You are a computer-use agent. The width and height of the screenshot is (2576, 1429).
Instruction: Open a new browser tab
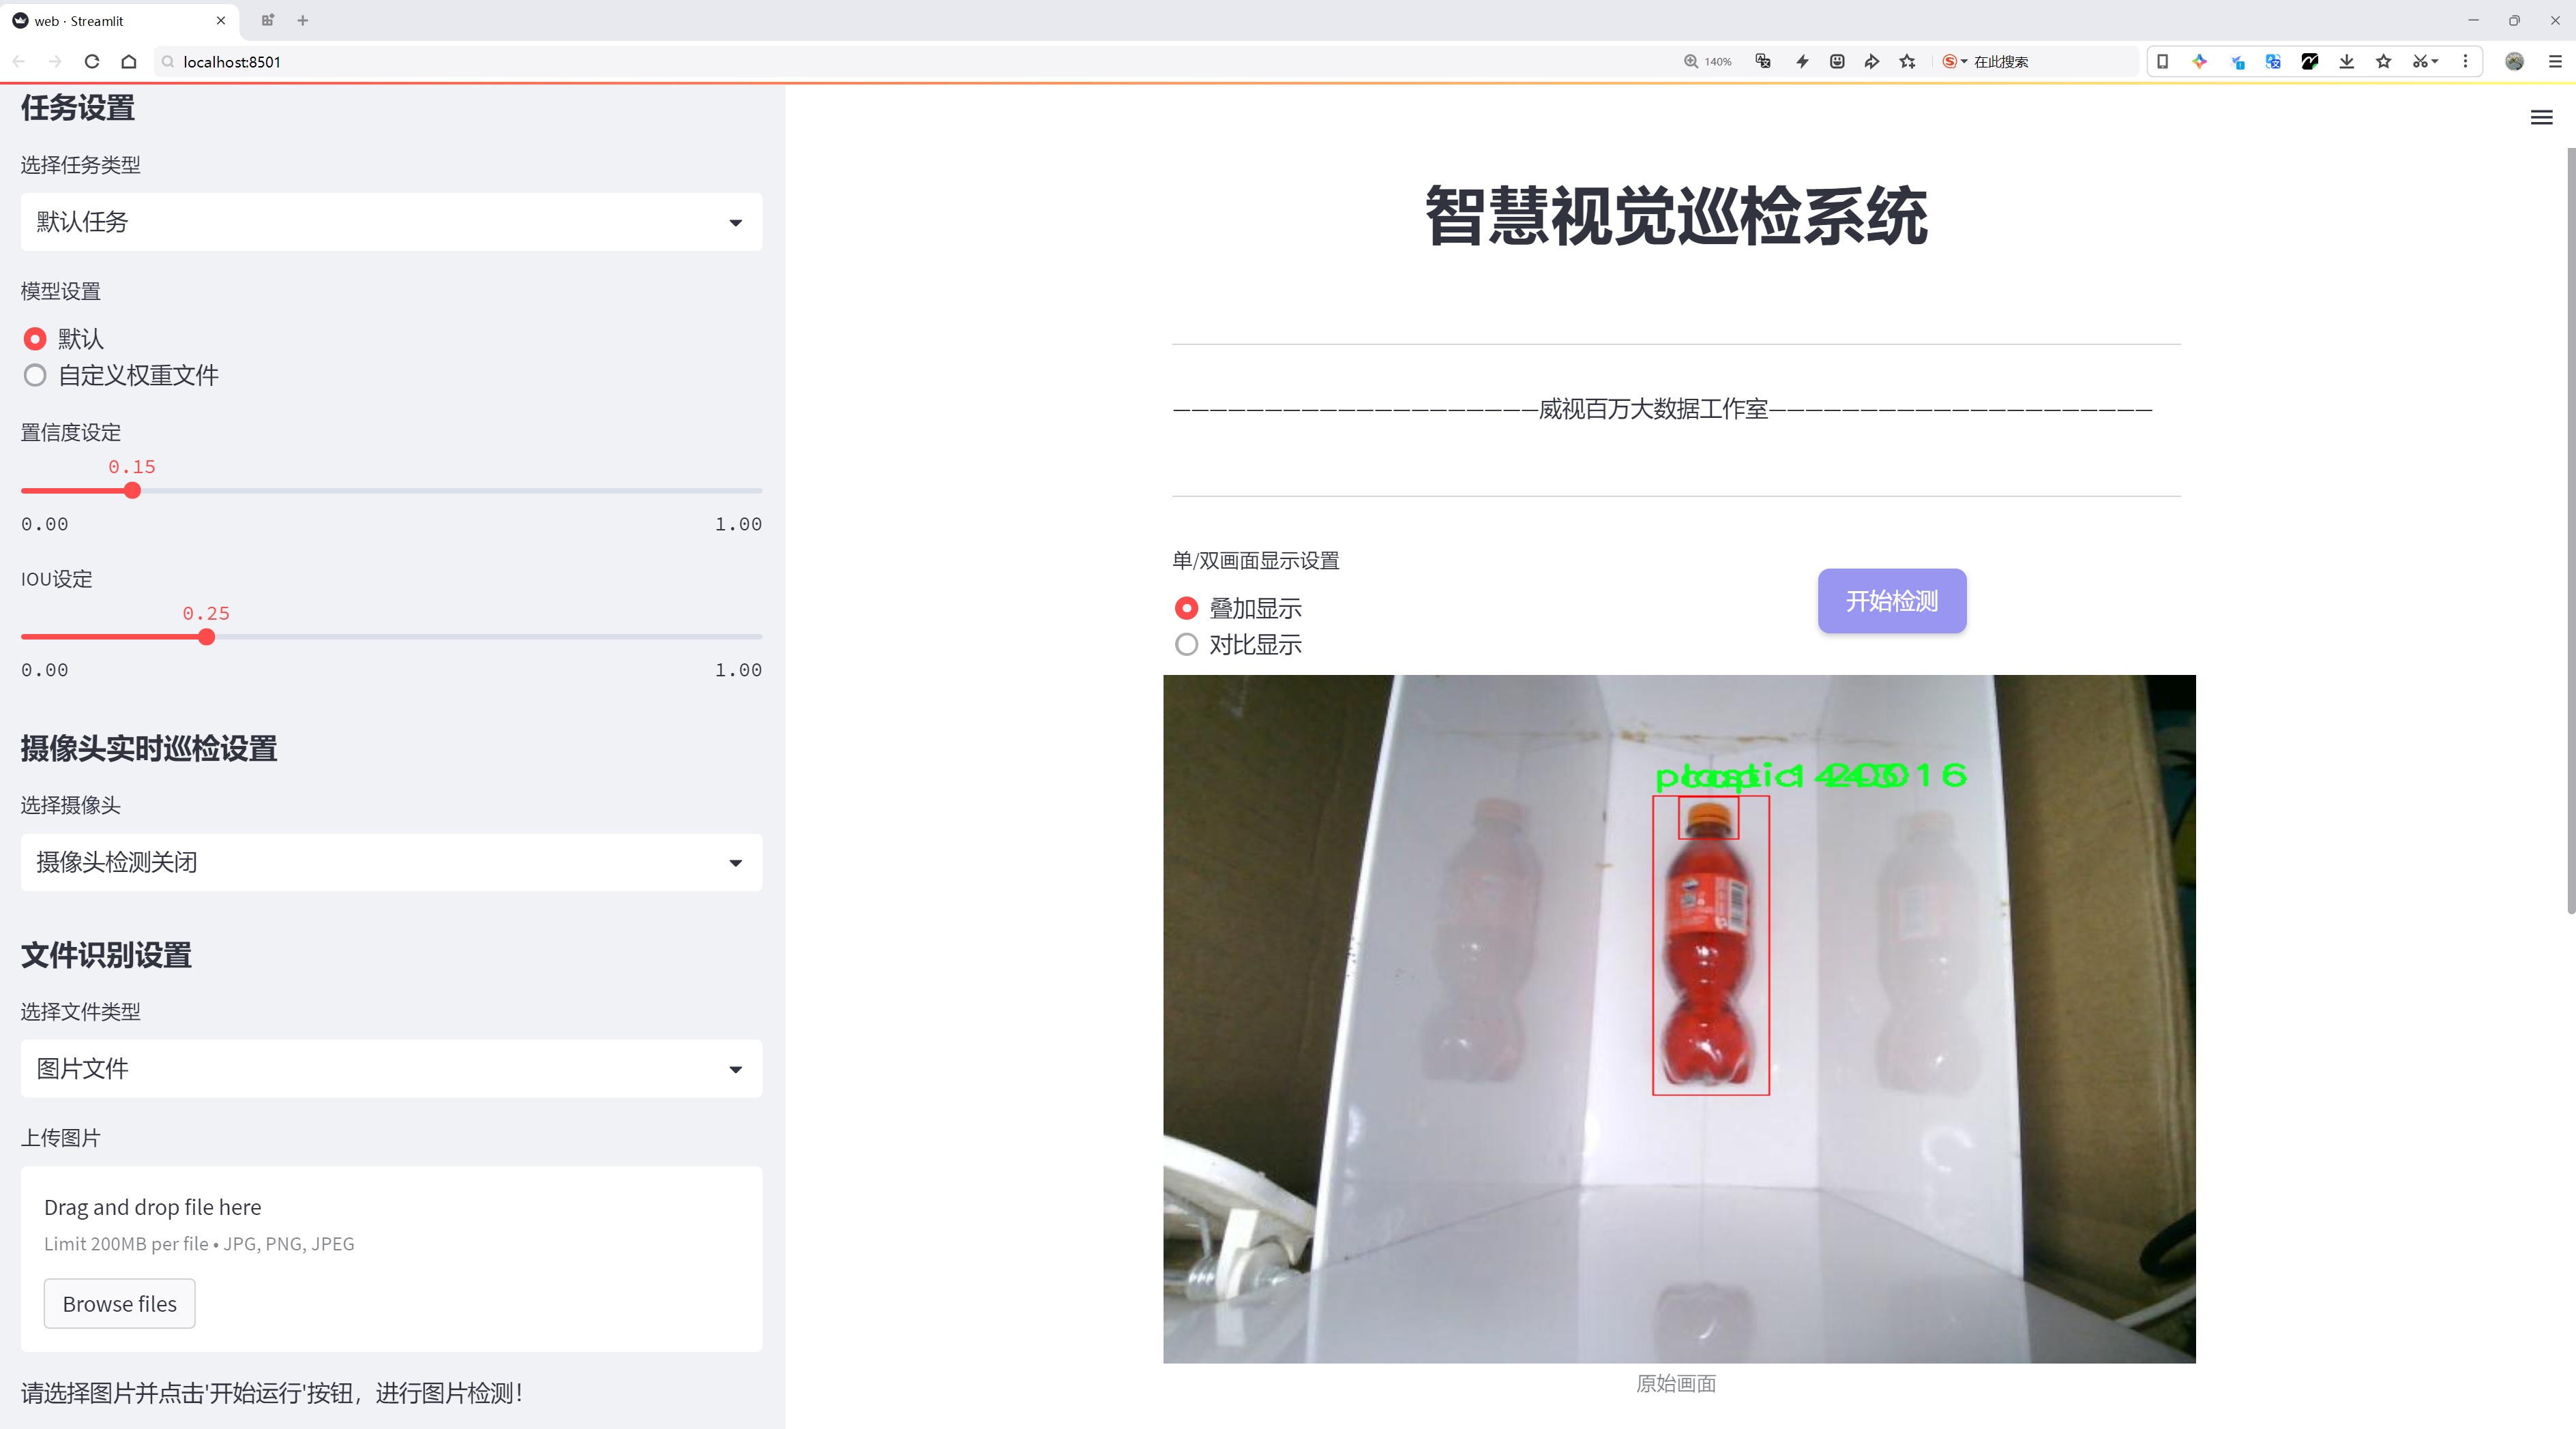click(x=303, y=20)
